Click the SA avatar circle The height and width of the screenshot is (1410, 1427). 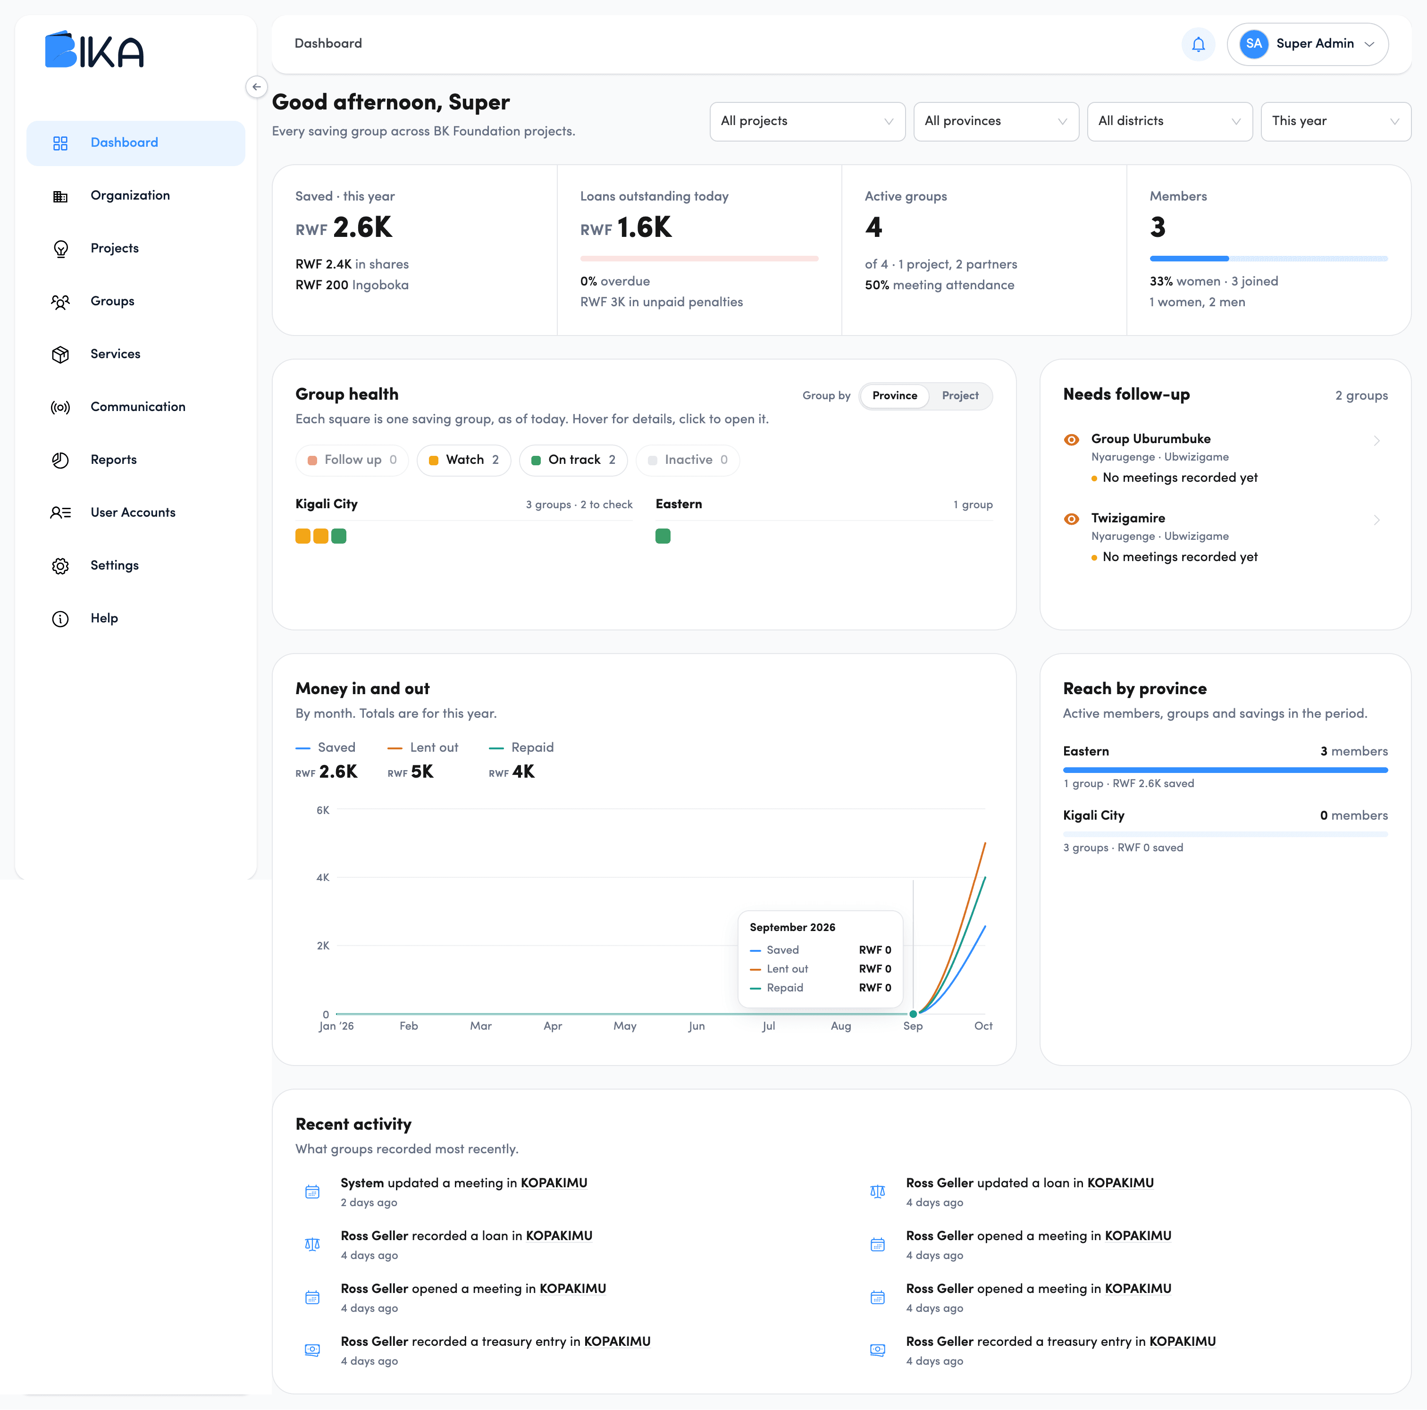pos(1253,44)
